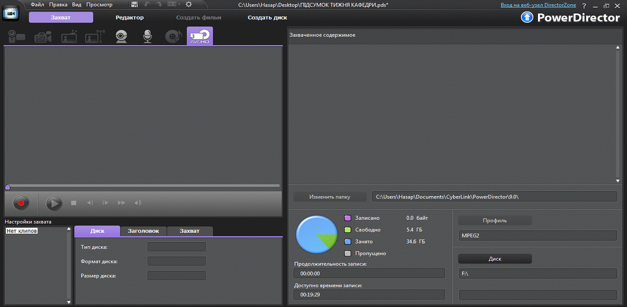The height and width of the screenshot is (307, 627).
Task: Click the save project floppy icon
Action: (x=134, y=5)
